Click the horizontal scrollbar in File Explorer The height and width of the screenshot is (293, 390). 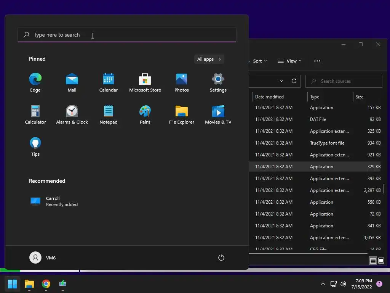tap(308, 253)
